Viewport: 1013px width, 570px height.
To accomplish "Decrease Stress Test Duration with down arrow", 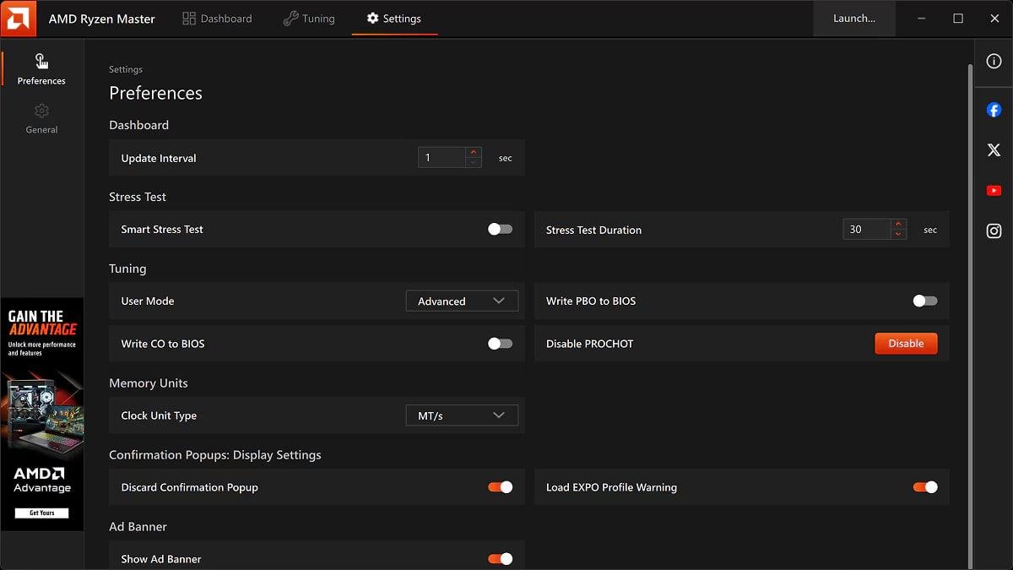I will pyautogui.click(x=898, y=234).
